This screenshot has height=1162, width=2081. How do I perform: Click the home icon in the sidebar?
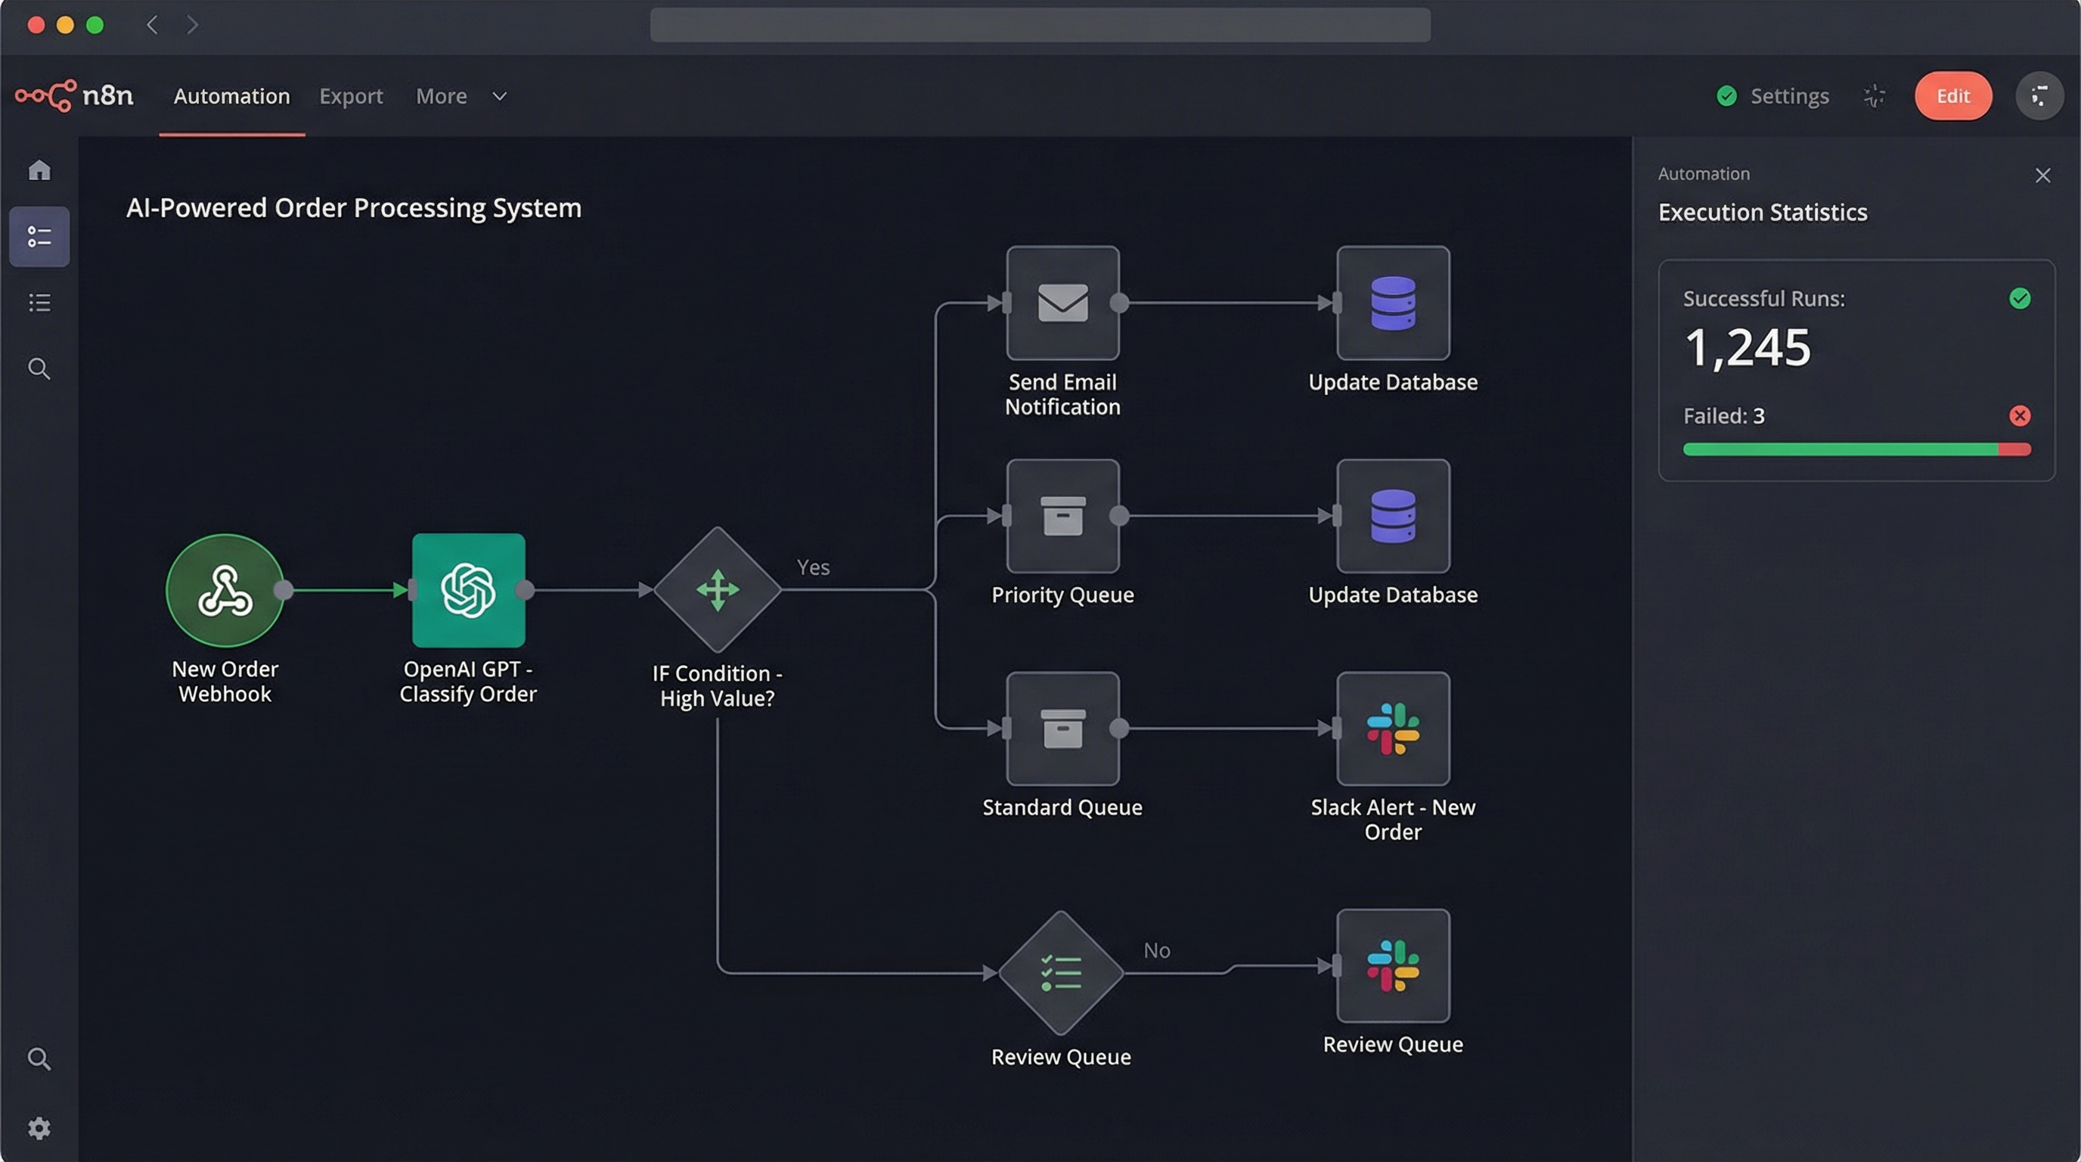coord(39,170)
